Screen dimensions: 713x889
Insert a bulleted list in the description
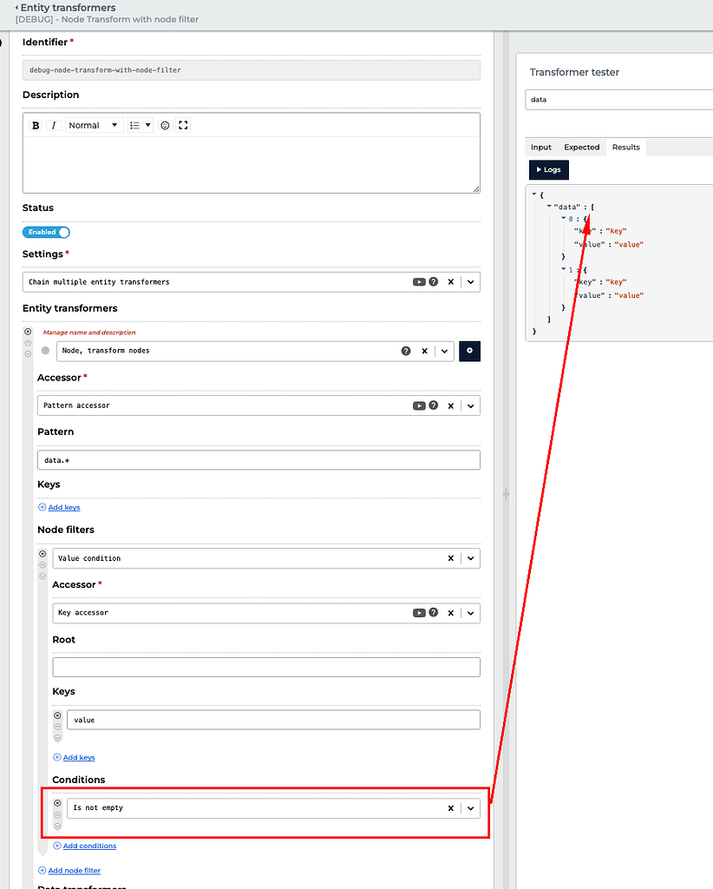tap(136, 125)
